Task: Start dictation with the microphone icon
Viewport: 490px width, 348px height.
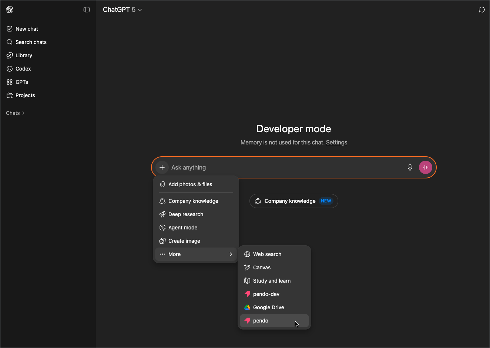Action: tap(410, 167)
